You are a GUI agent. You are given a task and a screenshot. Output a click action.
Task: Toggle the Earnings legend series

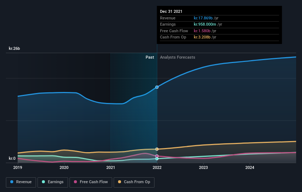pos(53,182)
